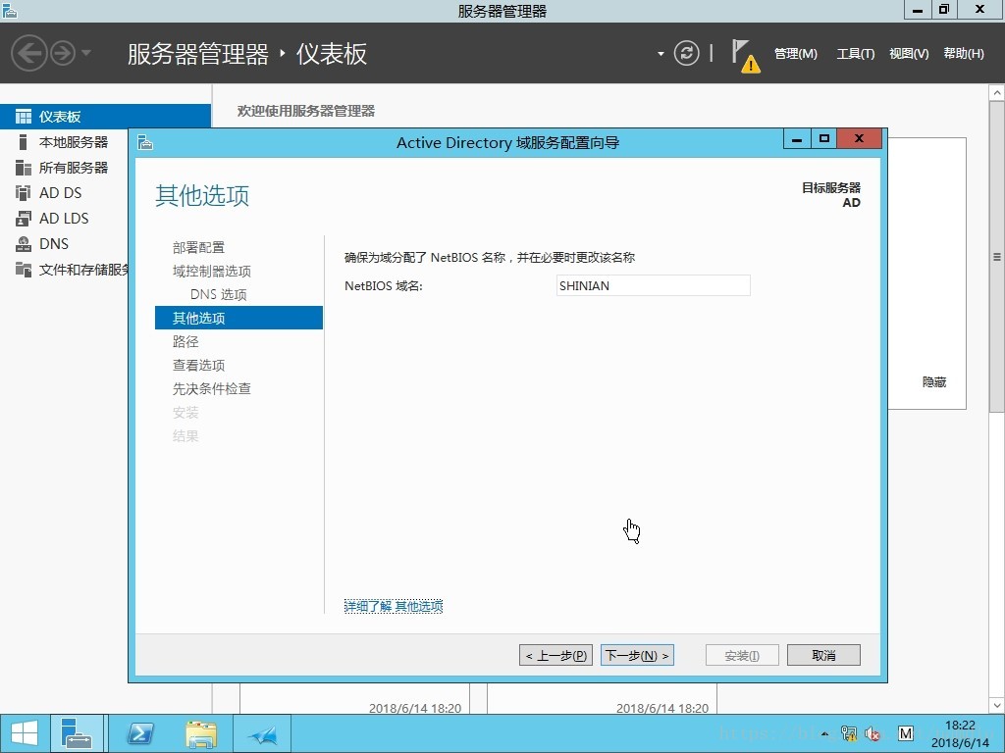Go to 先决条件检查 wizard step
This screenshot has height=753, width=1005.
tap(212, 388)
